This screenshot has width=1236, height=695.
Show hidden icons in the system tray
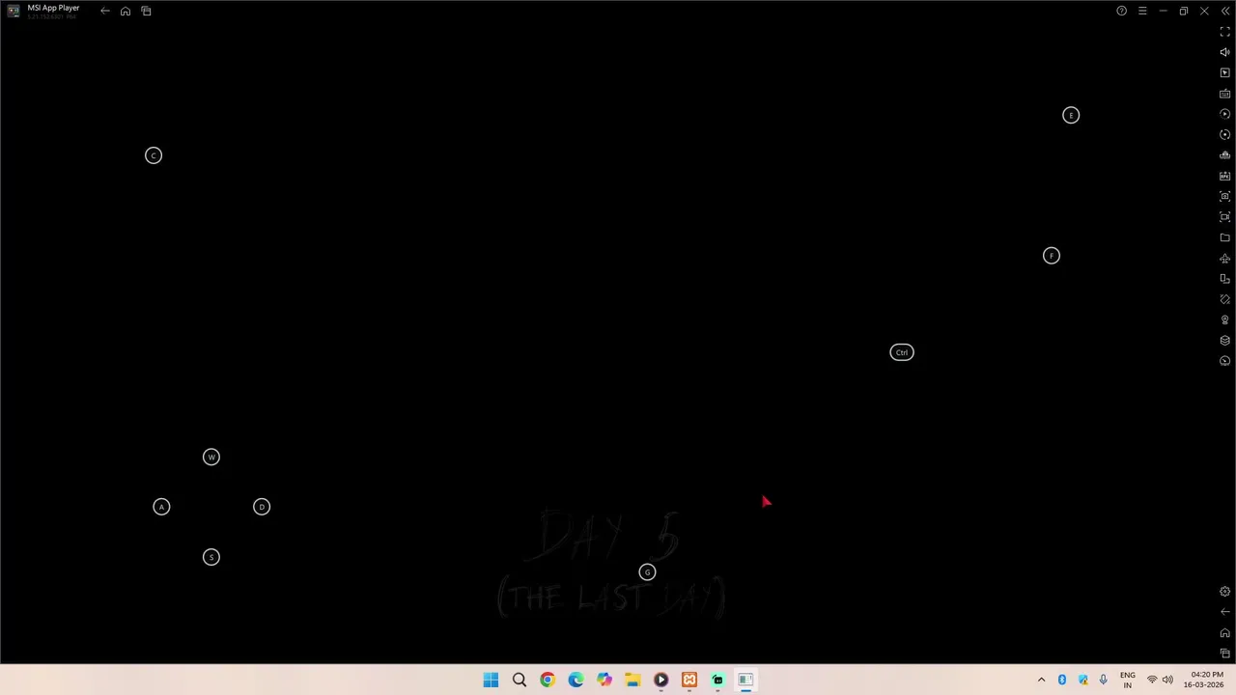tap(1041, 681)
